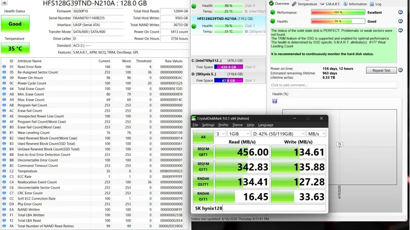Click the status icon for Unexpected Power Loss Count
The height and width of the screenshot is (230, 410).
pos(4,116)
